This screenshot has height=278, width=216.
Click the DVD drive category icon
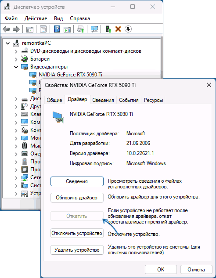coord(25,51)
